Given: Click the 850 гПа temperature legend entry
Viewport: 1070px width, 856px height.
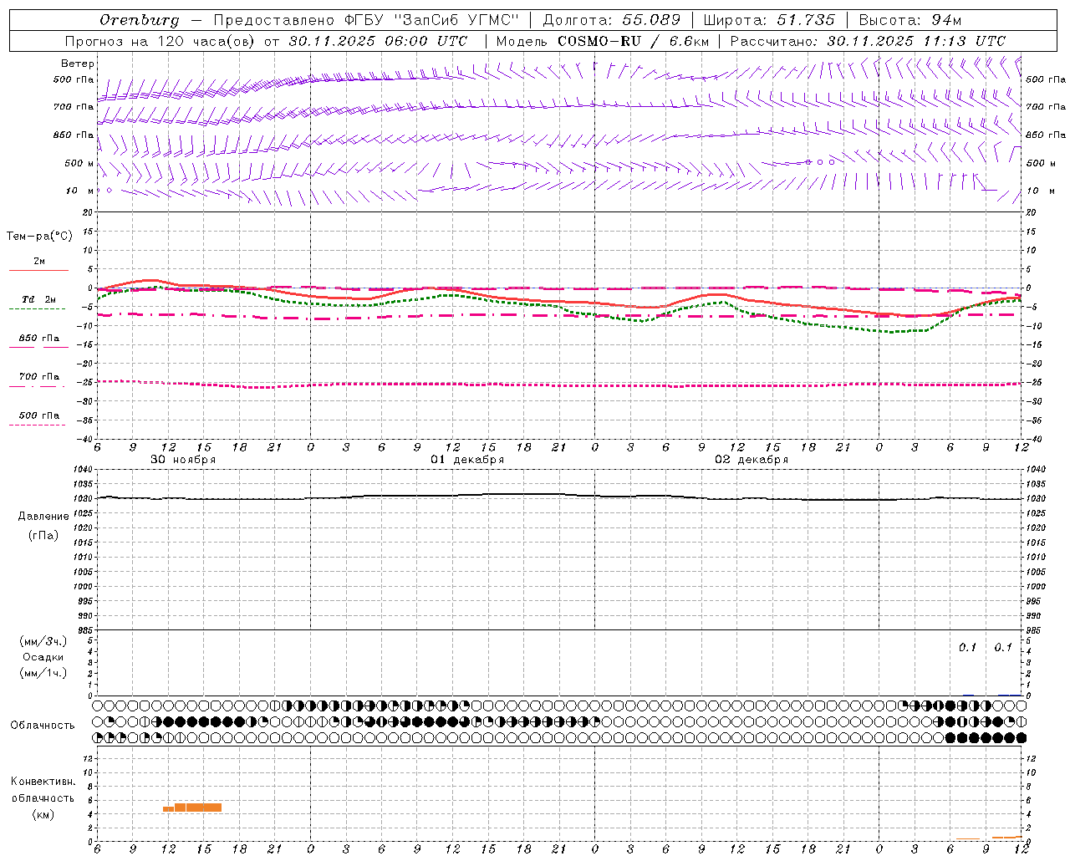Looking at the screenshot, I should tap(38, 341).
